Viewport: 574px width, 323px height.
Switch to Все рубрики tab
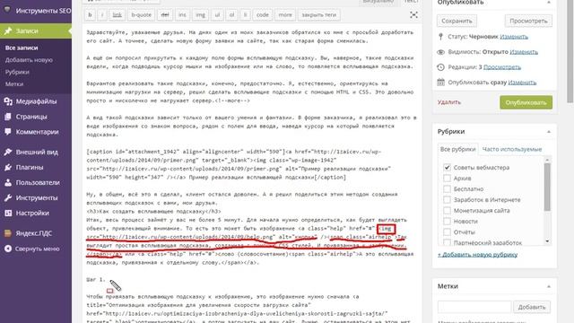pyautogui.click(x=457, y=150)
